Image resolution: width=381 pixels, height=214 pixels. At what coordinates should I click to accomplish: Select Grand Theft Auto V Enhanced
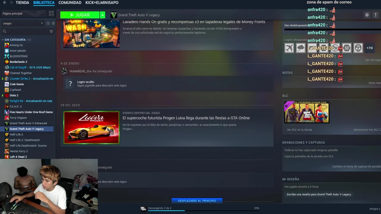28,123
